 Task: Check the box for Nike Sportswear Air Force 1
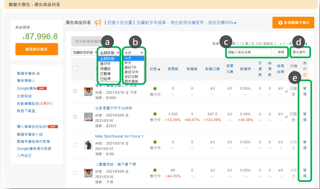[75, 145]
